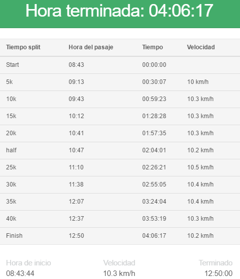
Task: Select the Finish time 04:06:17 cell
Action: click(154, 236)
